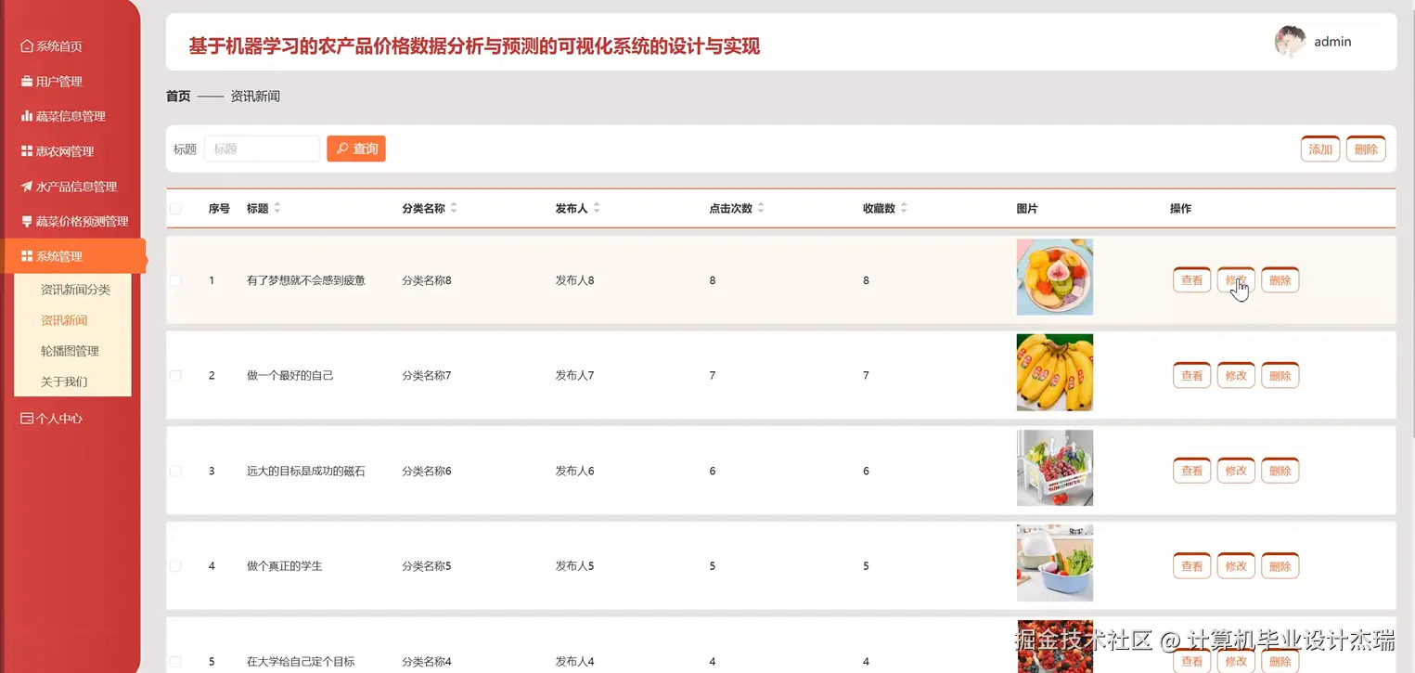Click the banana image thumbnail in row 2

pyautogui.click(x=1054, y=372)
